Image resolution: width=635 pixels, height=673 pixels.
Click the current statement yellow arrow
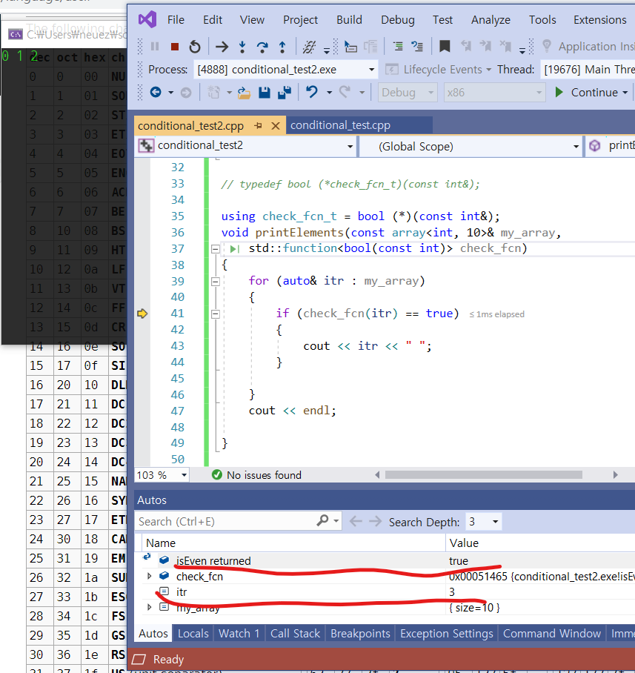(142, 314)
